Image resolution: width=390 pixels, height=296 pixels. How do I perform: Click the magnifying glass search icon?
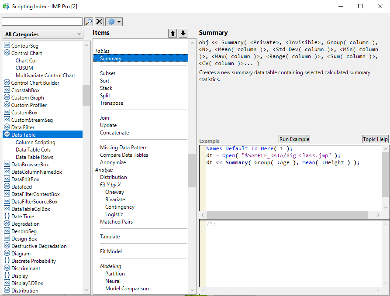click(x=89, y=21)
